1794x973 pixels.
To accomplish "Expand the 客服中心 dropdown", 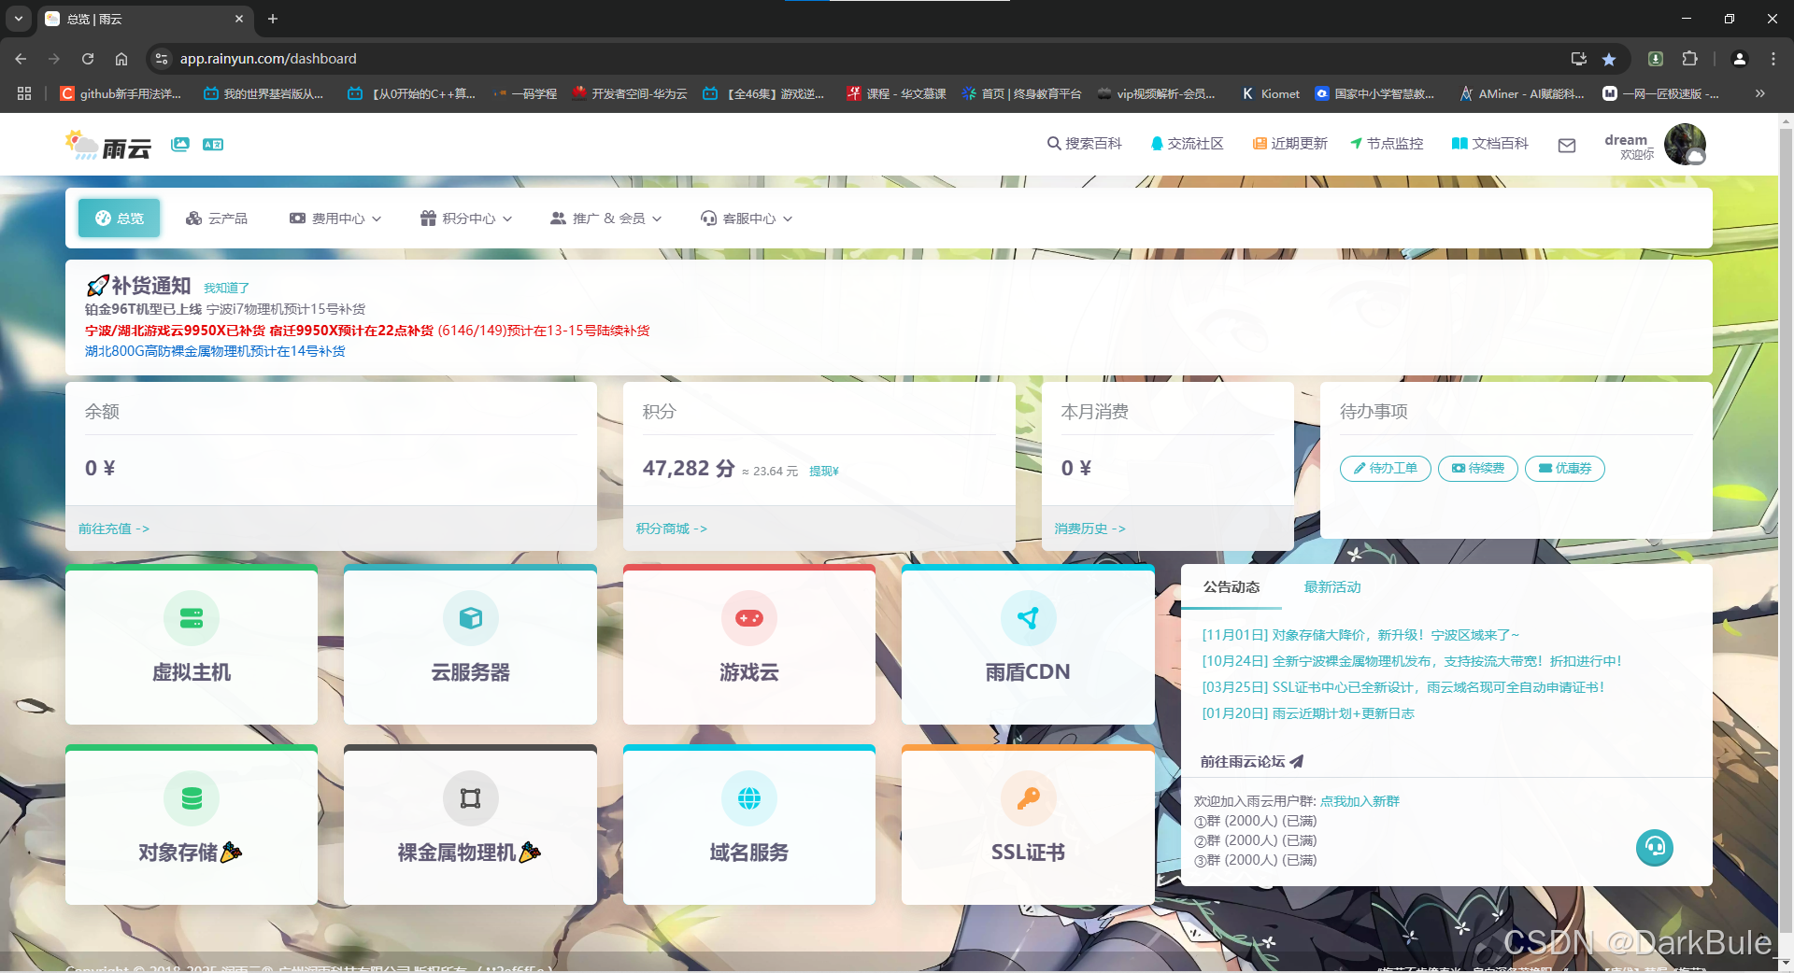I will (747, 218).
